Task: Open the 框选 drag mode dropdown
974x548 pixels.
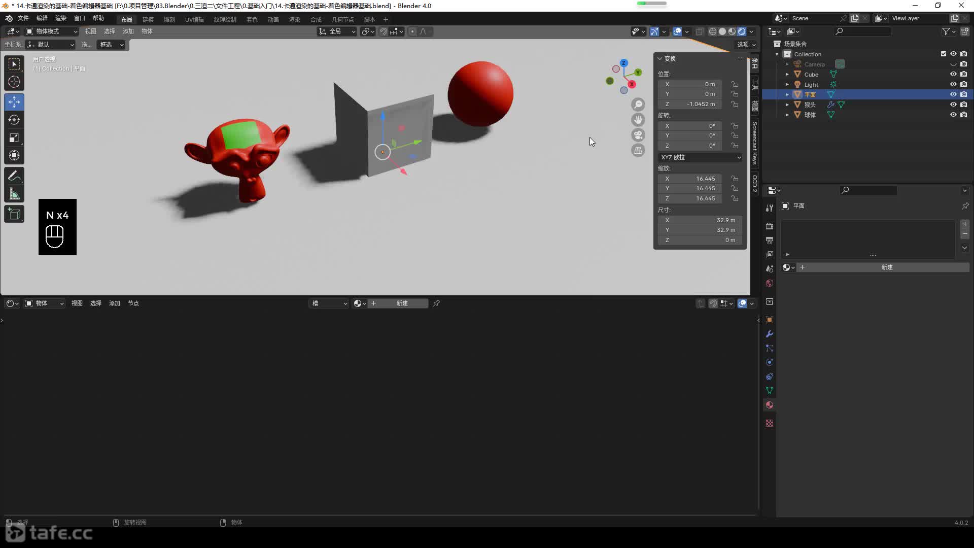Action: (x=111, y=45)
